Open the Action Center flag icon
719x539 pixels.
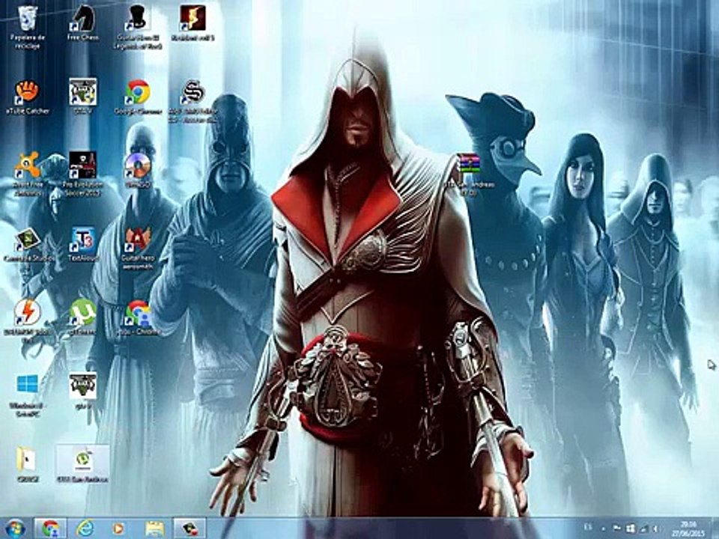point(617,529)
